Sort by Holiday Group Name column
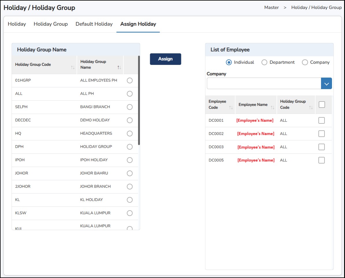The image size is (345, 278). [119, 67]
